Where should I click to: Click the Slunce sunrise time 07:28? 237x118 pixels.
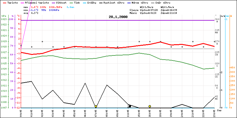[154, 10]
